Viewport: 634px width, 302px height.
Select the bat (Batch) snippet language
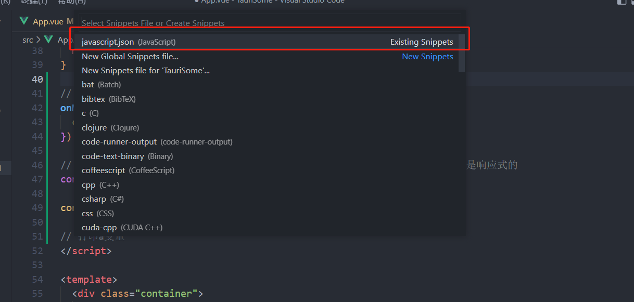(x=268, y=85)
